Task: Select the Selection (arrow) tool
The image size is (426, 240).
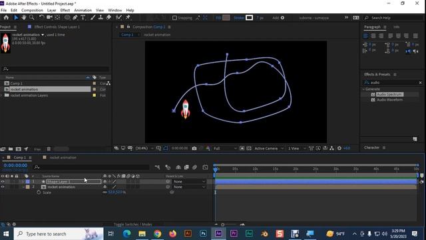Action: pyautogui.click(x=16, y=18)
